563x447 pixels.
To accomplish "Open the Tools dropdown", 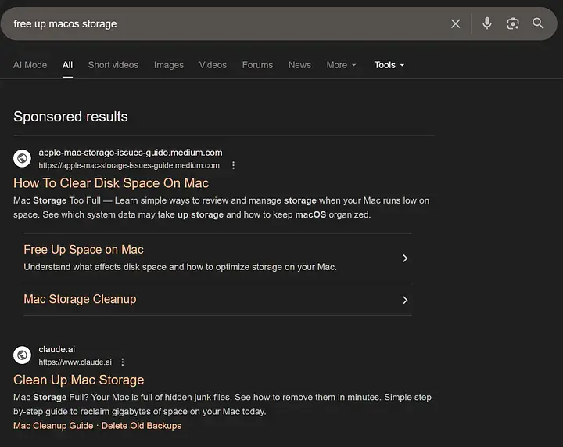I will 389,65.
